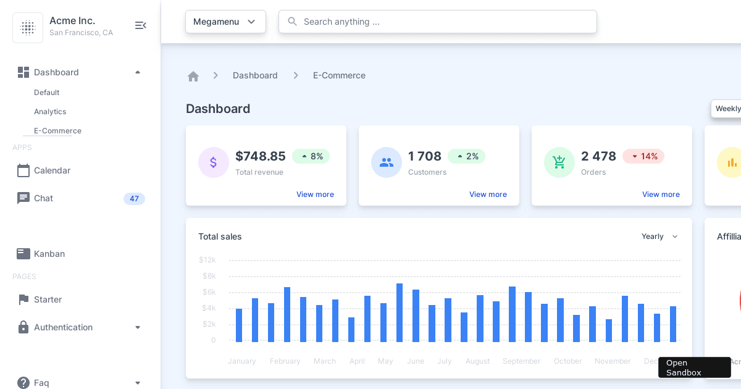Collapse the Dashboard section in the sidebar
This screenshot has width=741, height=389.
pos(138,72)
